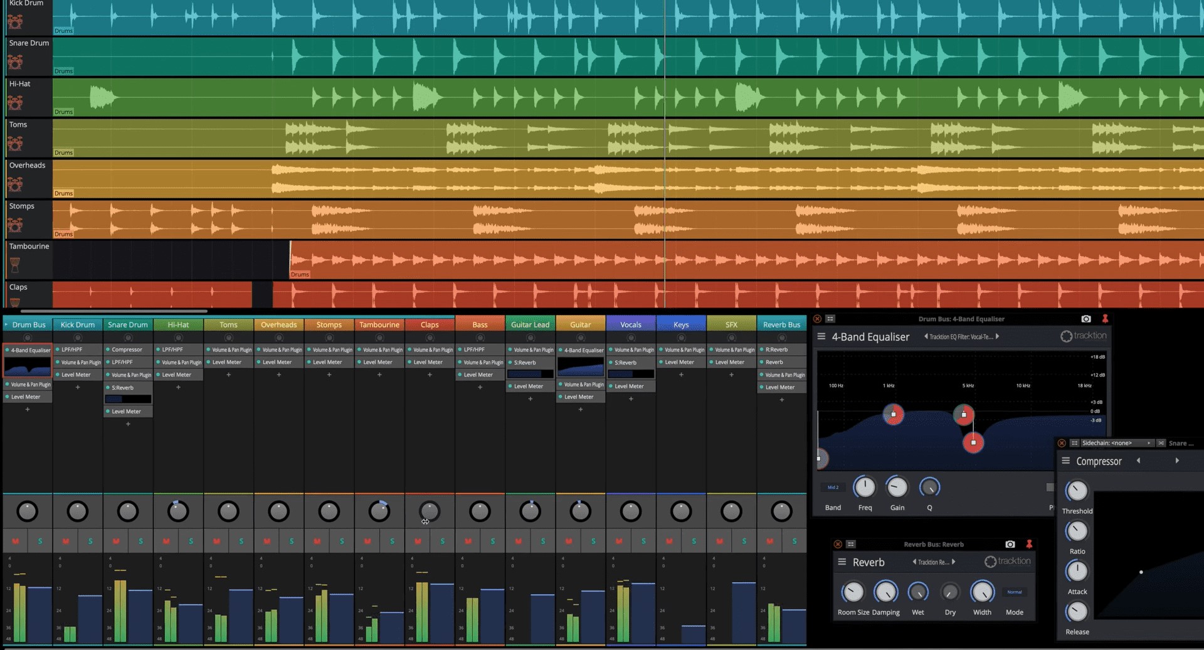Select the Kick Drum track's drum icon
This screenshot has height=650, width=1204.
point(14,21)
